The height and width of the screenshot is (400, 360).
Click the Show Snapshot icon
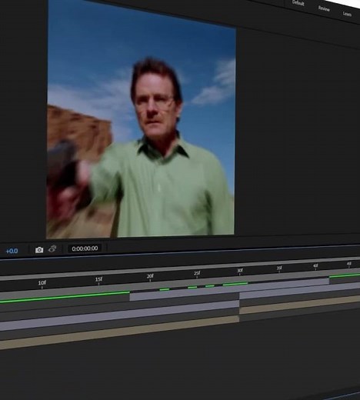(x=52, y=248)
